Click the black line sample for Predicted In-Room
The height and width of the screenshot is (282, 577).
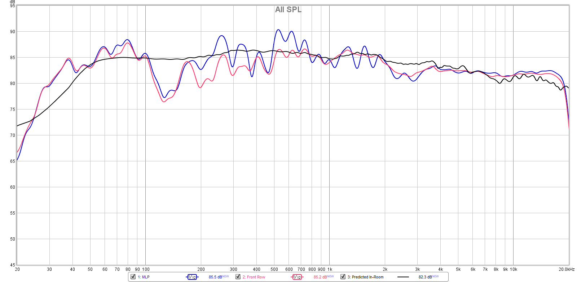coord(403,277)
